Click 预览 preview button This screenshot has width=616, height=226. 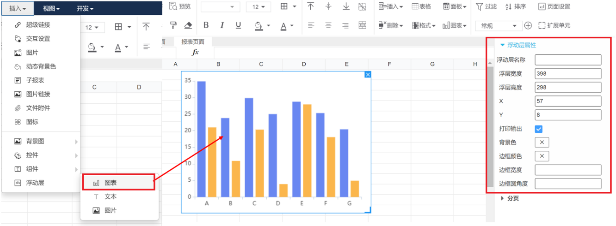coord(180,6)
